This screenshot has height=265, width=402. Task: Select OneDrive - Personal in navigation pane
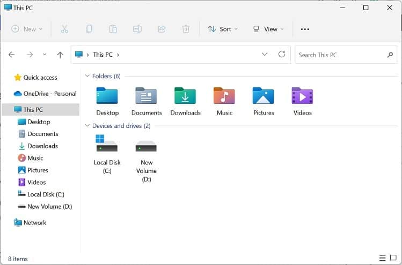pos(45,94)
